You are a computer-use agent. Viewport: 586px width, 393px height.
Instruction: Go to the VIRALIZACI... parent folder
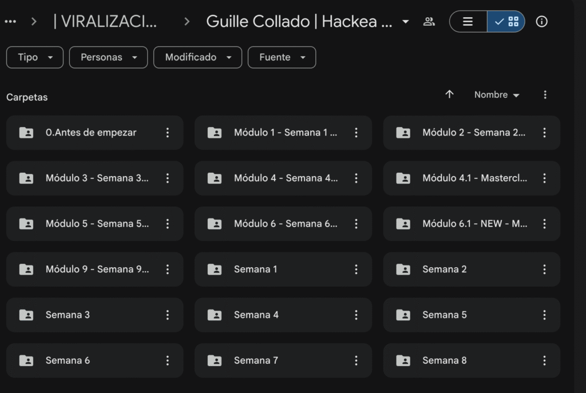click(104, 22)
